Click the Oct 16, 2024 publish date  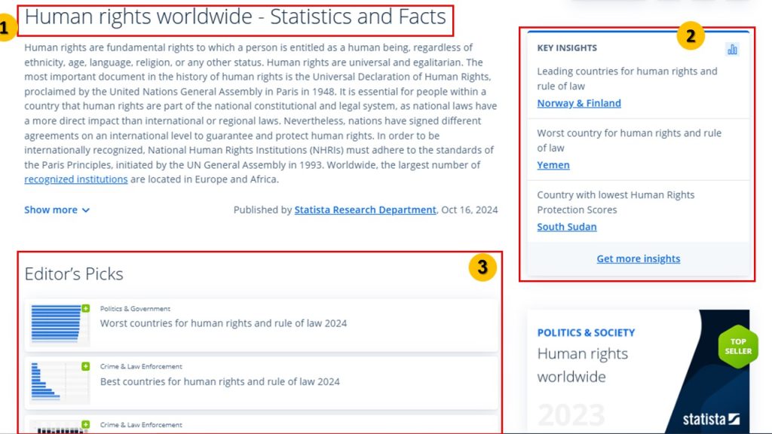[470, 209]
